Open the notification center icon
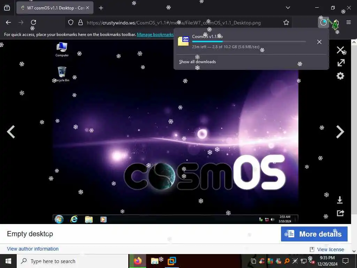Viewport: 357px width, 268px height. (x=345, y=261)
